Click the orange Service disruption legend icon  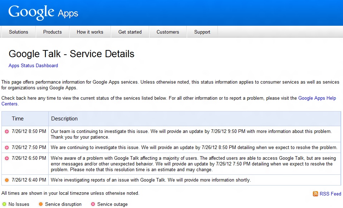(41, 204)
